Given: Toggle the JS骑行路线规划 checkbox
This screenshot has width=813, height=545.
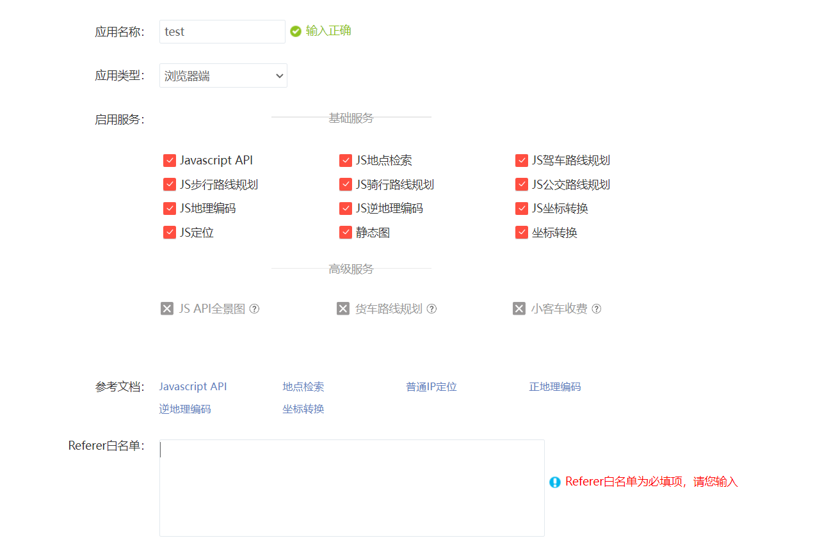Looking at the screenshot, I should pos(346,185).
